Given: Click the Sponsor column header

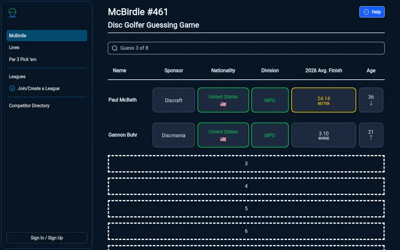Looking at the screenshot, I should tap(174, 71).
